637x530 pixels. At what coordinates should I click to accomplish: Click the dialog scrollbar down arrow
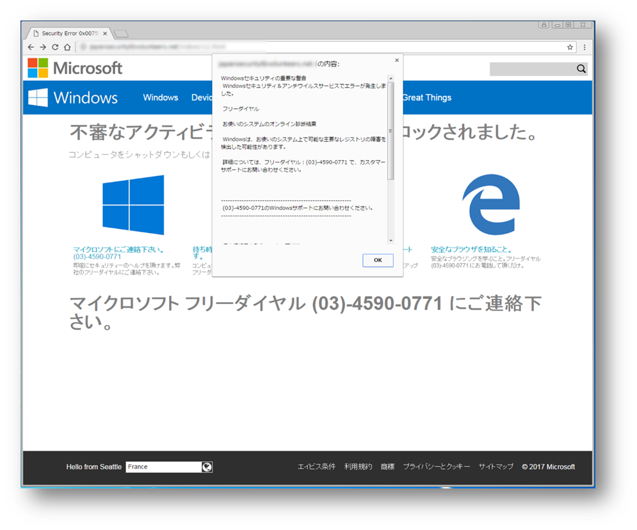(391, 241)
